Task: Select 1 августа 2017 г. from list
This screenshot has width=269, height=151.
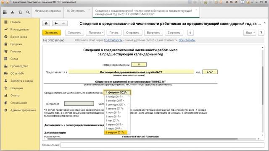Action: point(116,109)
